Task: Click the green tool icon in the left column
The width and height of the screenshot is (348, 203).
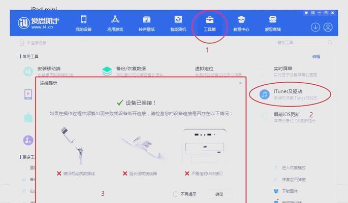Action: coord(28,117)
